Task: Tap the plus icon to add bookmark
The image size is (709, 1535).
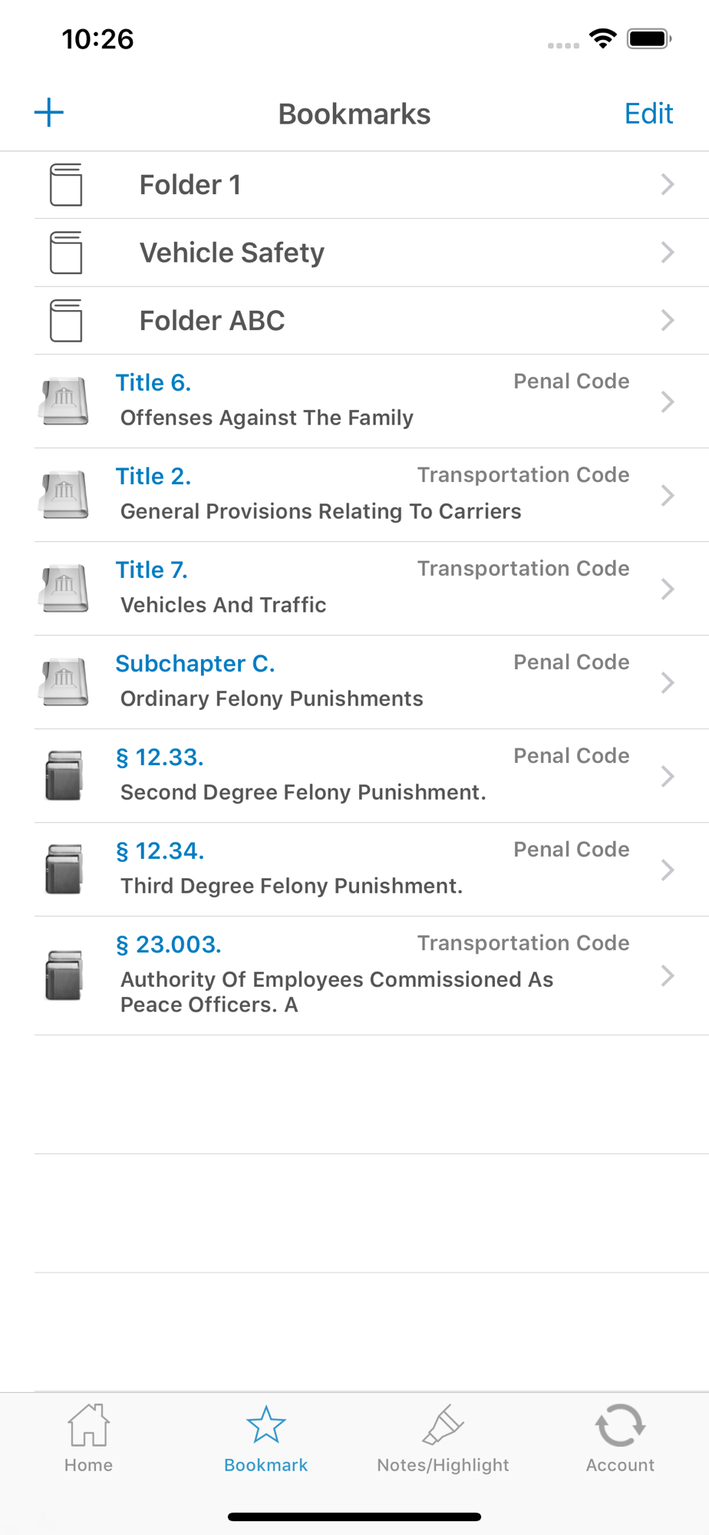Action: coord(49,113)
